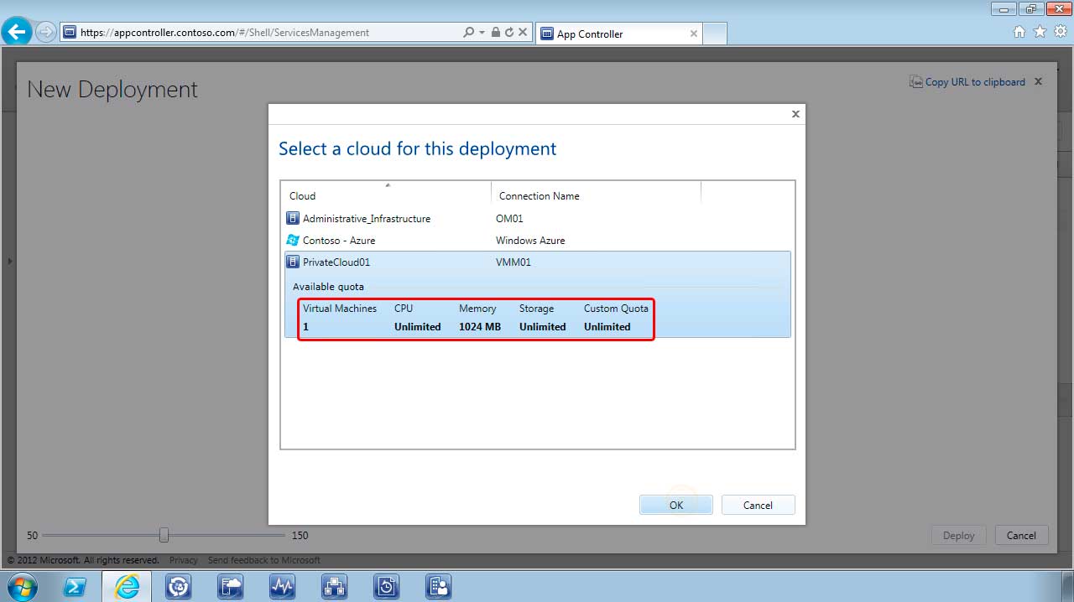Click Send feedback to Microsoft link
The image size is (1074, 602).
[264, 560]
